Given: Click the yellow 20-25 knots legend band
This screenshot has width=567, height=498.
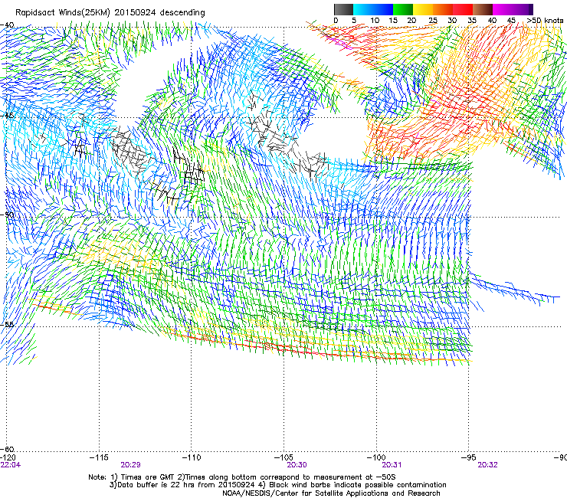Looking at the screenshot, I should click(423, 9).
